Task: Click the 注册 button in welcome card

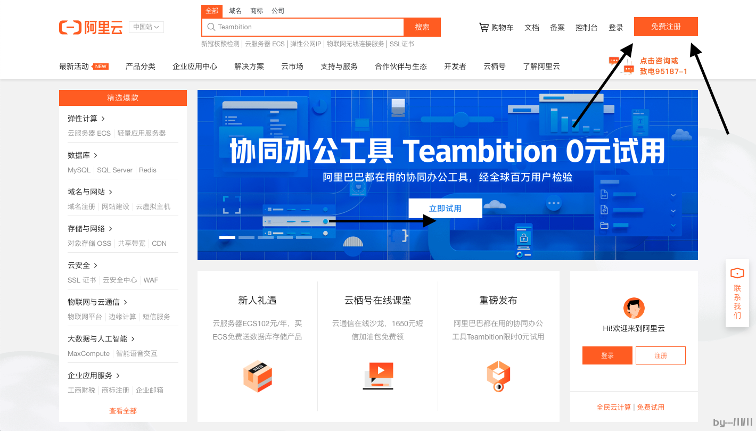Action: [661, 355]
